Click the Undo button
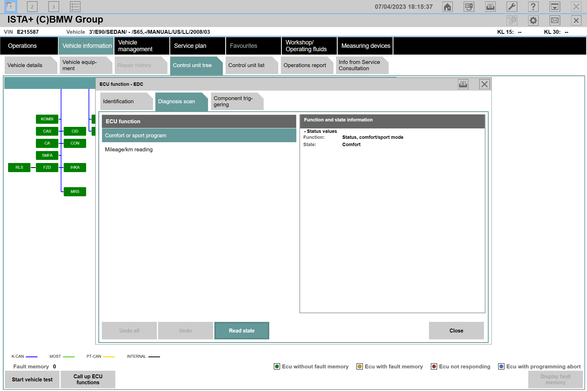Image resolution: width=587 pixels, height=391 pixels. (186, 331)
